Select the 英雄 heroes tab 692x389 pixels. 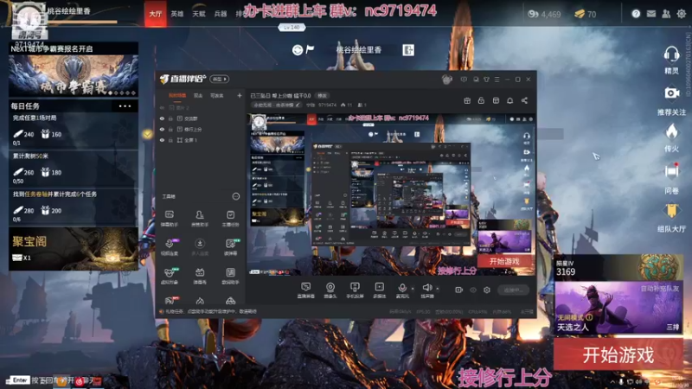click(177, 14)
